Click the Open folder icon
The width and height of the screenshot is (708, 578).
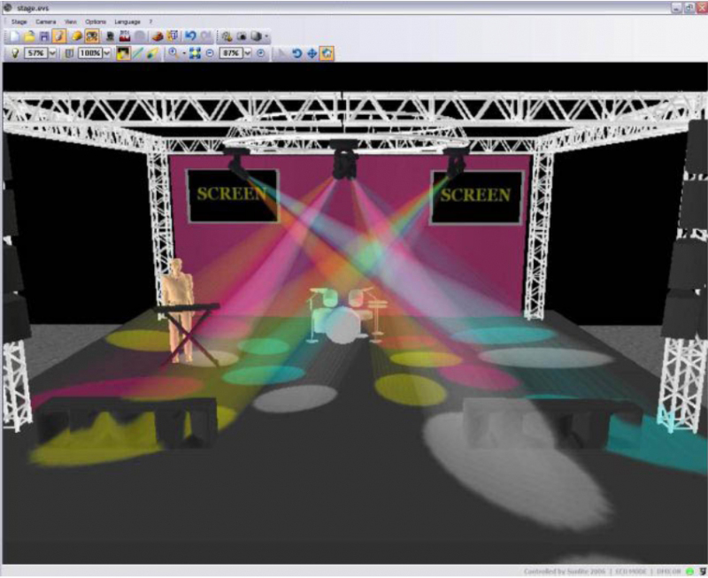pos(28,36)
